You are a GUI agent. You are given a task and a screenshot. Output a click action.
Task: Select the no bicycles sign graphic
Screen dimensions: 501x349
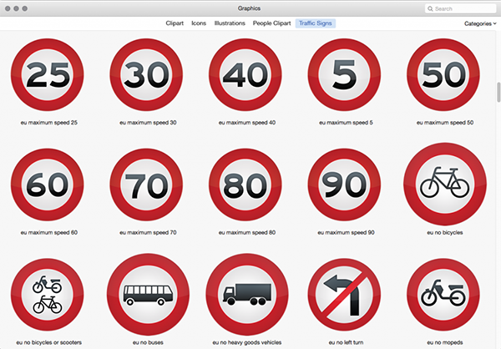[445, 185]
